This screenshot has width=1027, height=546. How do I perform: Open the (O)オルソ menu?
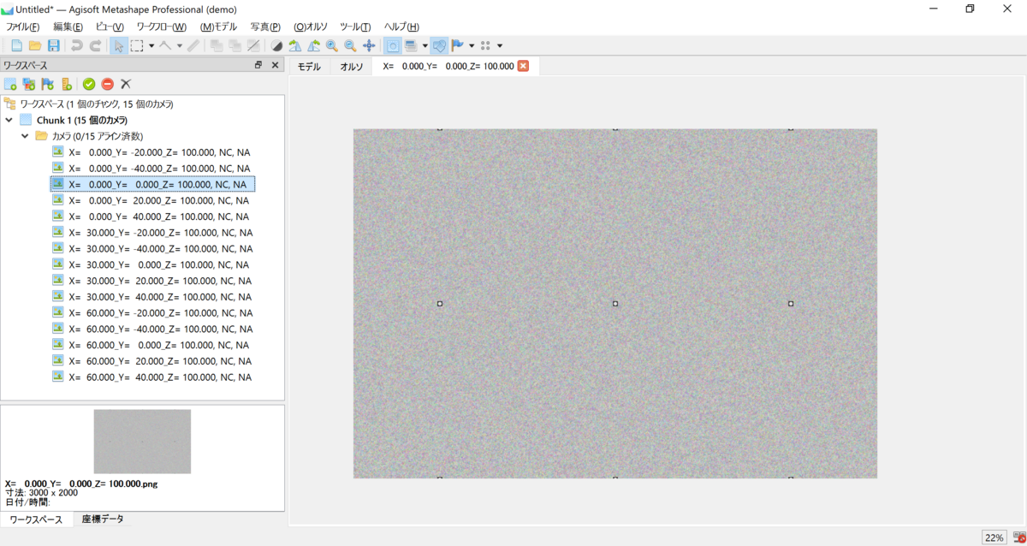(311, 27)
